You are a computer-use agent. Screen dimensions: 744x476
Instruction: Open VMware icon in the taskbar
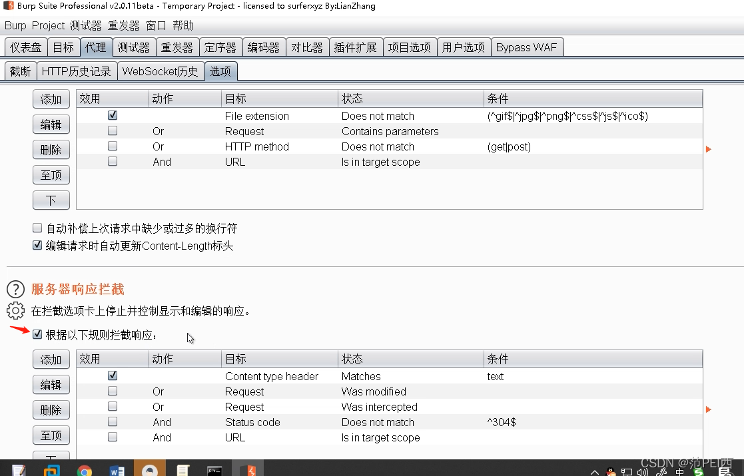click(51, 471)
